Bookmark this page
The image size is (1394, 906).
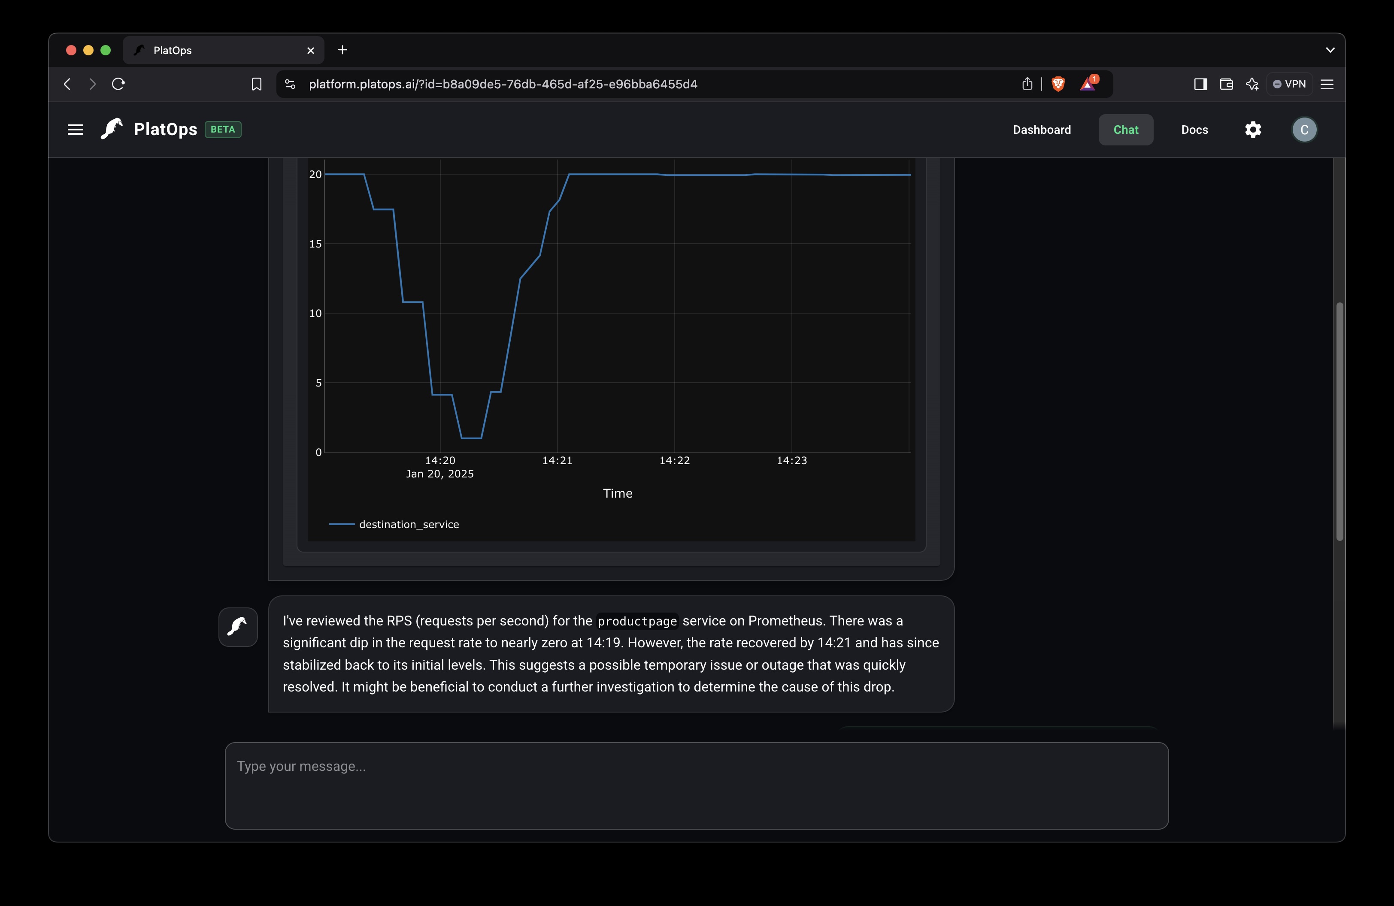tap(256, 84)
